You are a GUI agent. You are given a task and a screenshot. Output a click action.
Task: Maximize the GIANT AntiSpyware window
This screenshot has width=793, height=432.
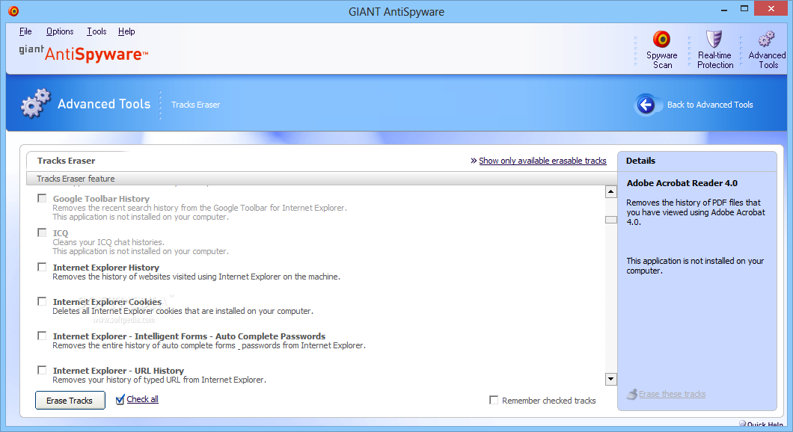point(744,8)
